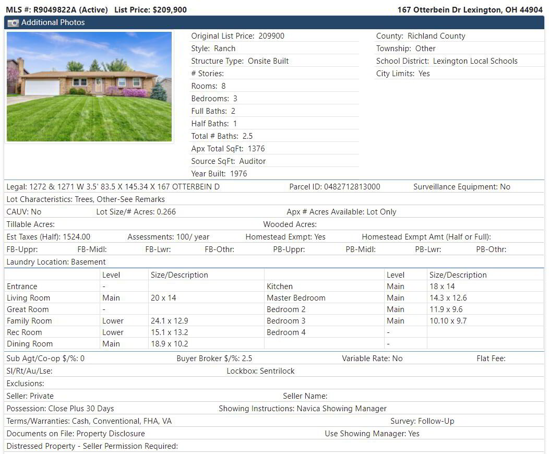Screen dimensions: 549x454
Task: Click Showing Instructions Navica Showing Manager text
Action: tap(303, 409)
